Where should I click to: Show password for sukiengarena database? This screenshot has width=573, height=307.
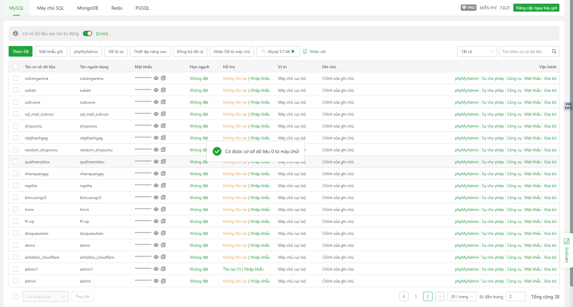tap(156, 78)
